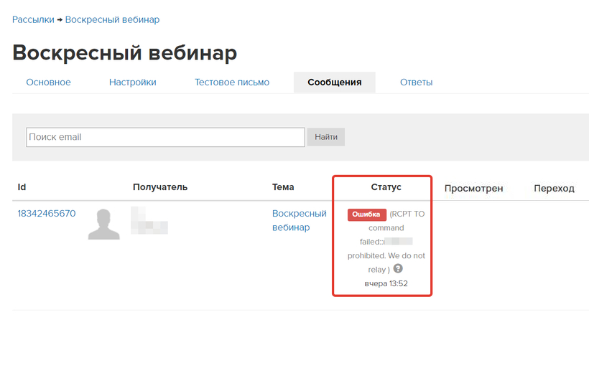The image size is (589, 378).
Task: Open the Воскресный вебинар subject link in table
Action: (300, 220)
